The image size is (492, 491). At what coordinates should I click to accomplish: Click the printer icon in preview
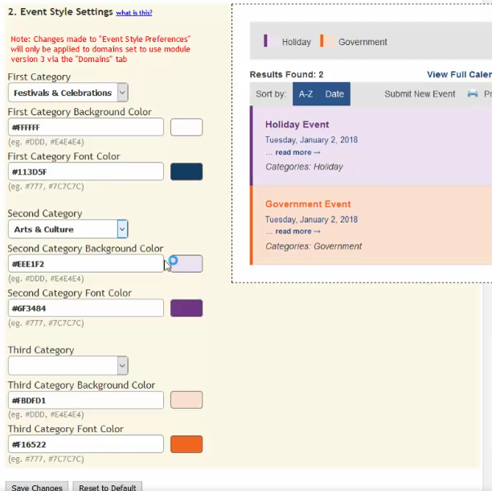click(x=473, y=93)
